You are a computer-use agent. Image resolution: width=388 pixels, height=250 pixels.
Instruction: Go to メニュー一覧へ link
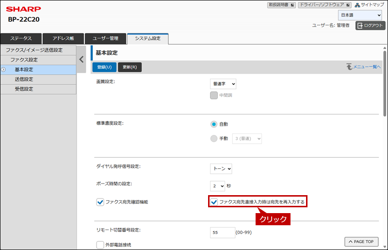[x=367, y=67]
